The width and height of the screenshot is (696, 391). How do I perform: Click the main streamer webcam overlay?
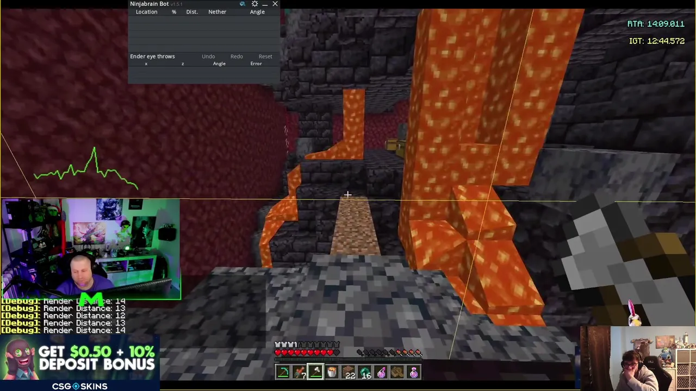90,249
